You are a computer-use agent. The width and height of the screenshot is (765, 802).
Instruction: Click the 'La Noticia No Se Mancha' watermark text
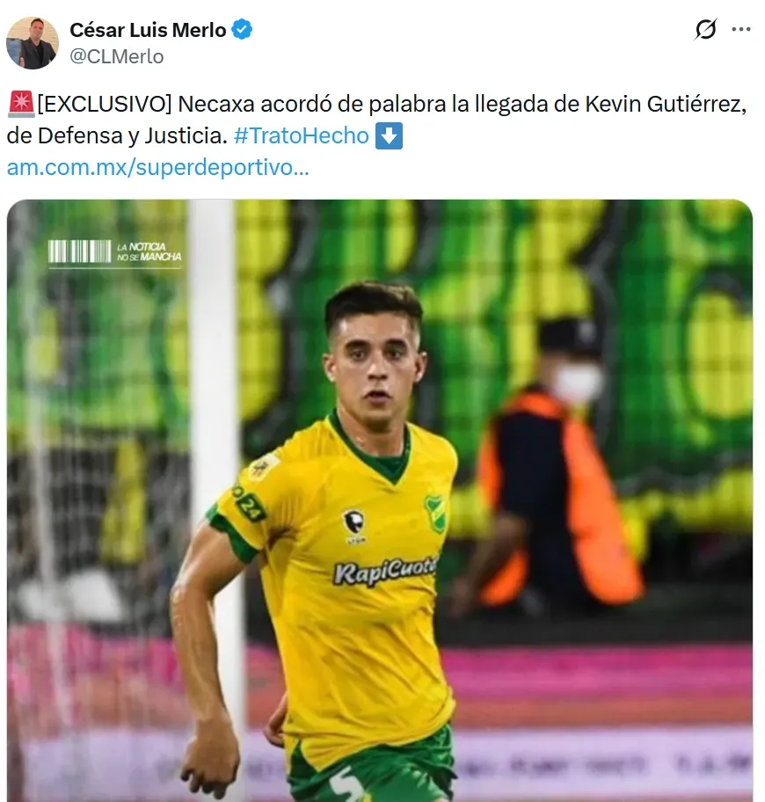coord(149,252)
